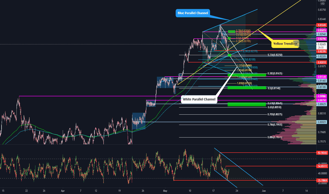Click the red 25.70869 oscillator level label
The width and height of the screenshot is (329, 194).
click(322, 180)
